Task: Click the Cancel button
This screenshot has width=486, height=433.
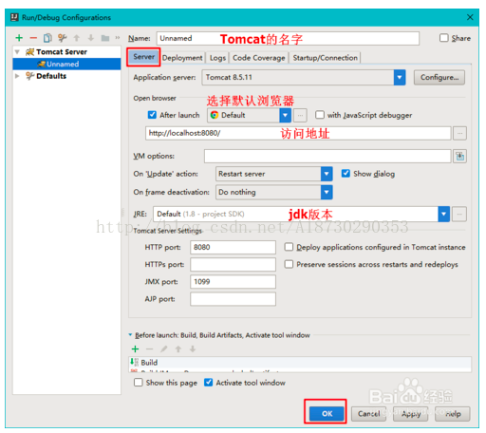Action: [x=368, y=414]
